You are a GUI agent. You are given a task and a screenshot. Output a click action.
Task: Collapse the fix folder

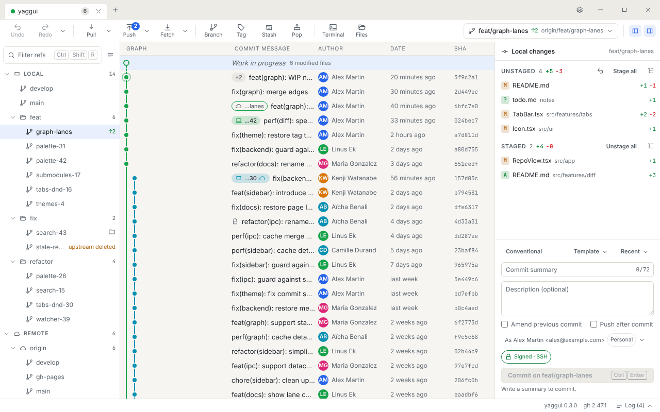point(13,218)
